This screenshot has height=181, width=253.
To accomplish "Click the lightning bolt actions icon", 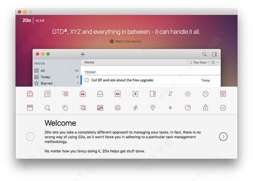I will coord(135,108).
